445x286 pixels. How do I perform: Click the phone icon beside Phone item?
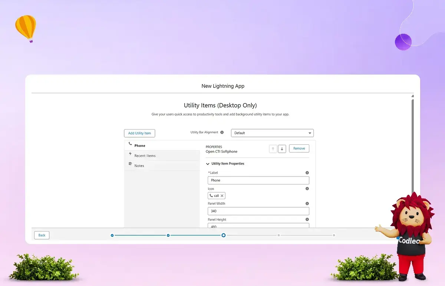tap(130, 144)
